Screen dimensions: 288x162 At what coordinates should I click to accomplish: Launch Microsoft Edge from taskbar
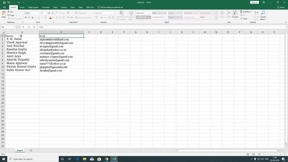point(77,159)
